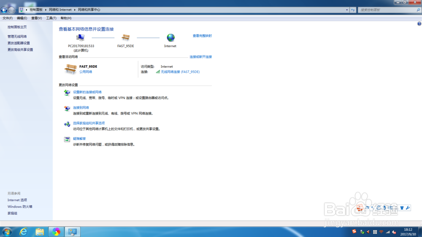This screenshot has height=237, width=422.
Task: Open 家庭组 in the sidebar
Action: pos(12,213)
